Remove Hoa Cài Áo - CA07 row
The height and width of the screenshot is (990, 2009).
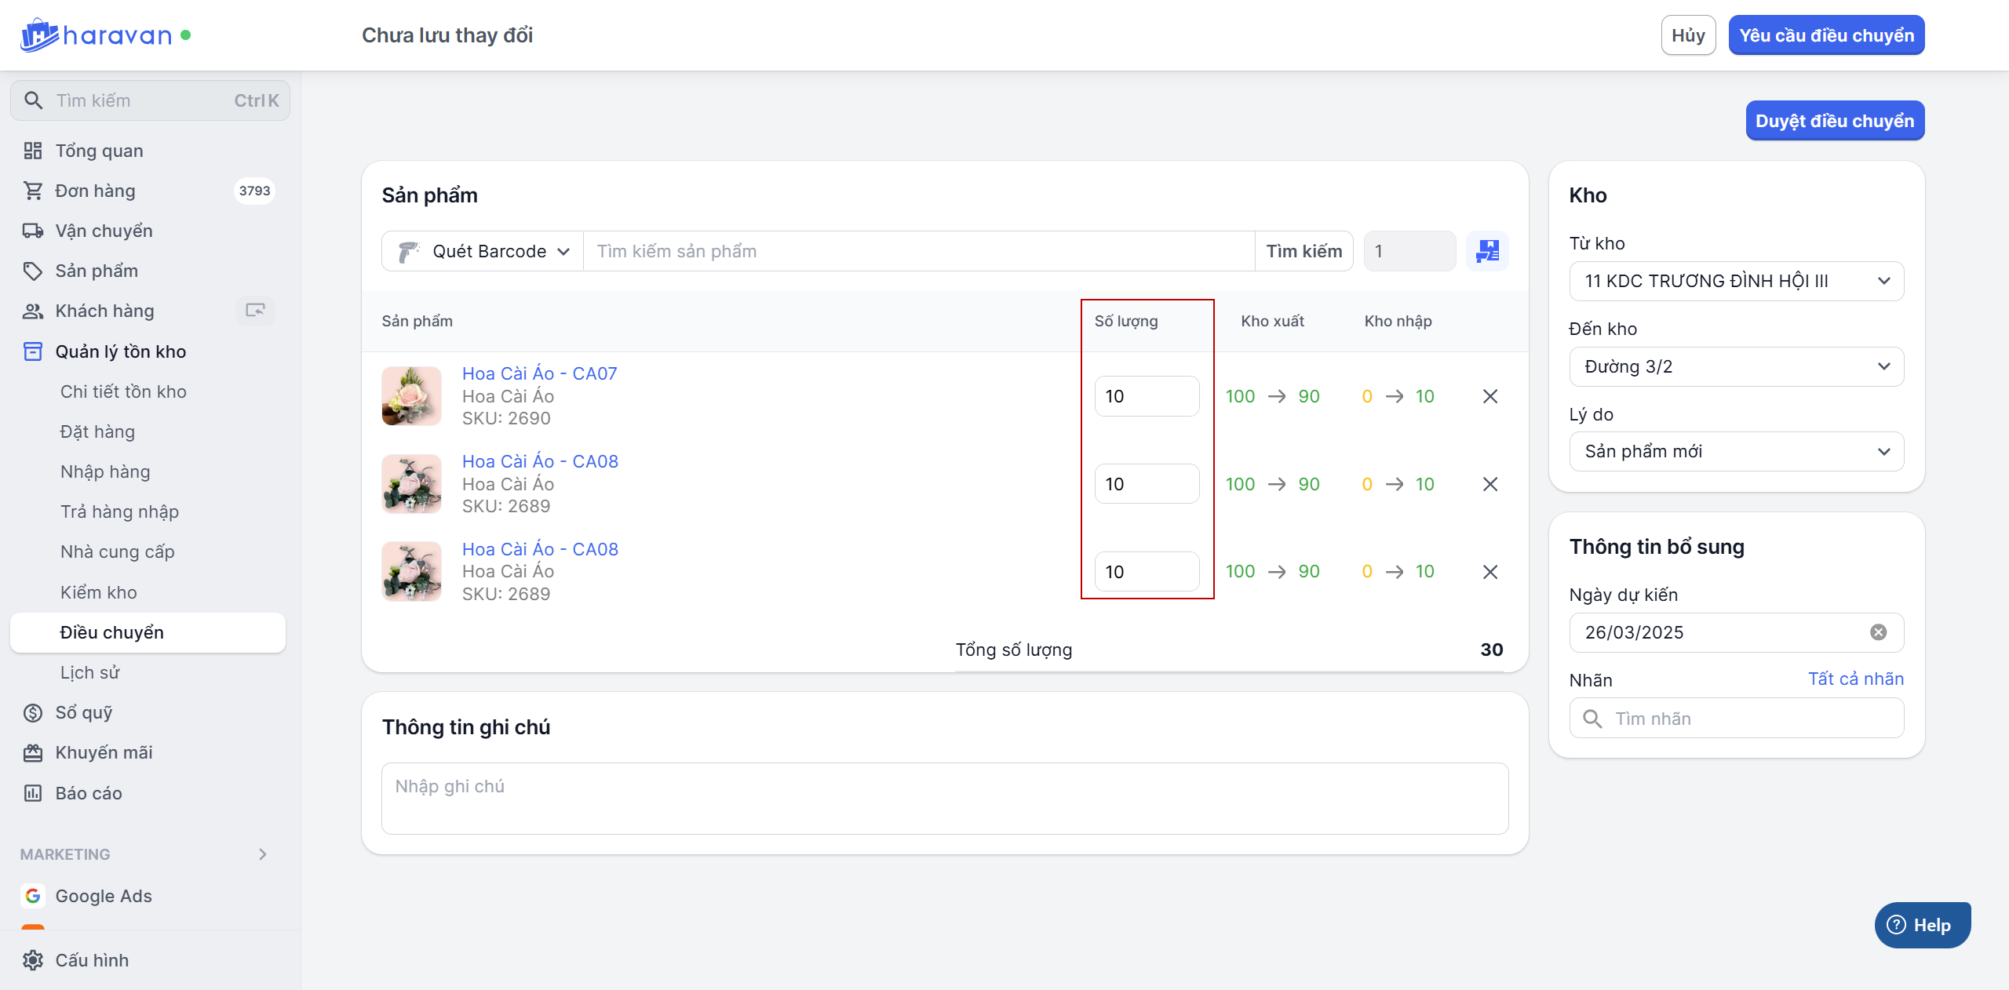point(1489,396)
